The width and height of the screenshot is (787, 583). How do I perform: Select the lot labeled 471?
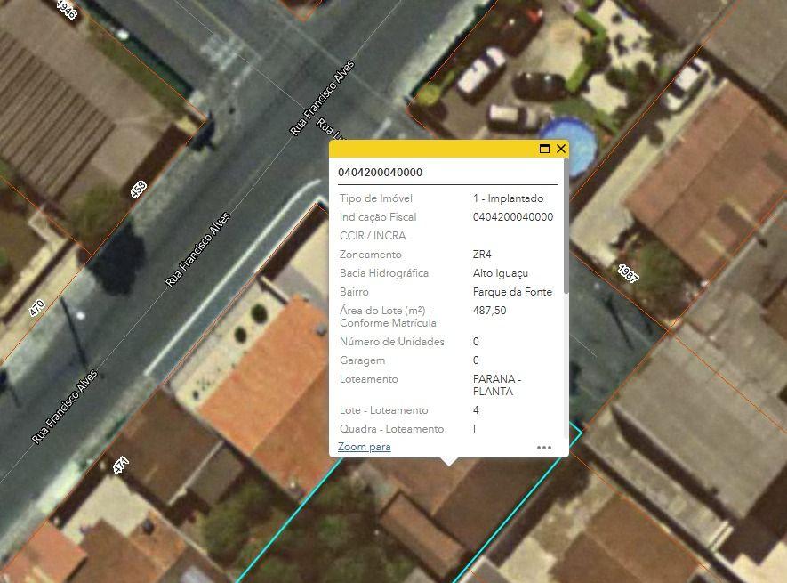pyautogui.click(x=122, y=464)
